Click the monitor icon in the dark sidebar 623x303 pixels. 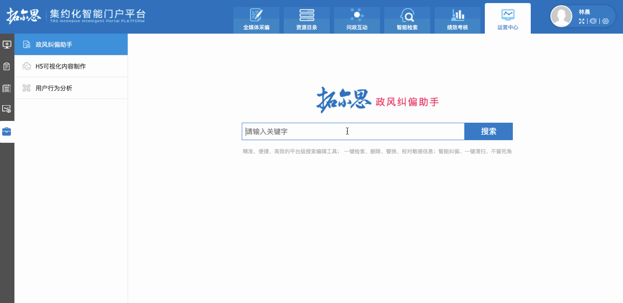point(7,44)
